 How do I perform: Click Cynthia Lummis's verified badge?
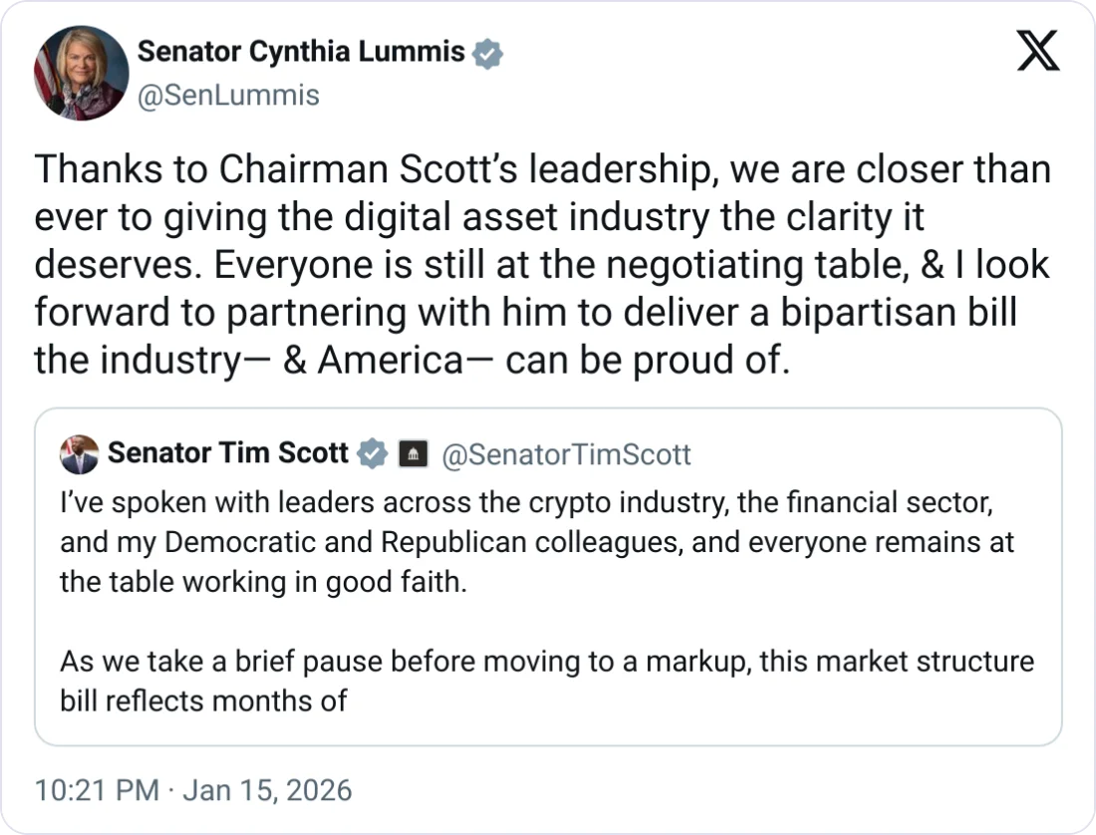coord(486,53)
